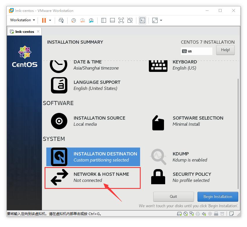
Task: Click the orange pause/suspend VM icon
Action: [44, 20]
